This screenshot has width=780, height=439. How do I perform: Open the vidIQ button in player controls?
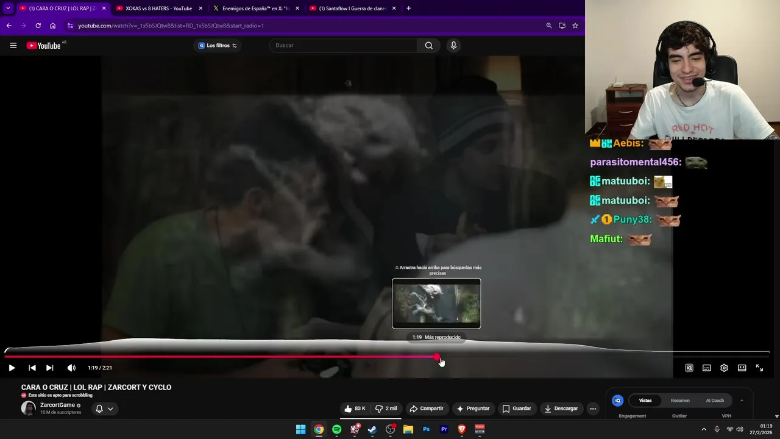pyautogui.click(x=689, y=368)
